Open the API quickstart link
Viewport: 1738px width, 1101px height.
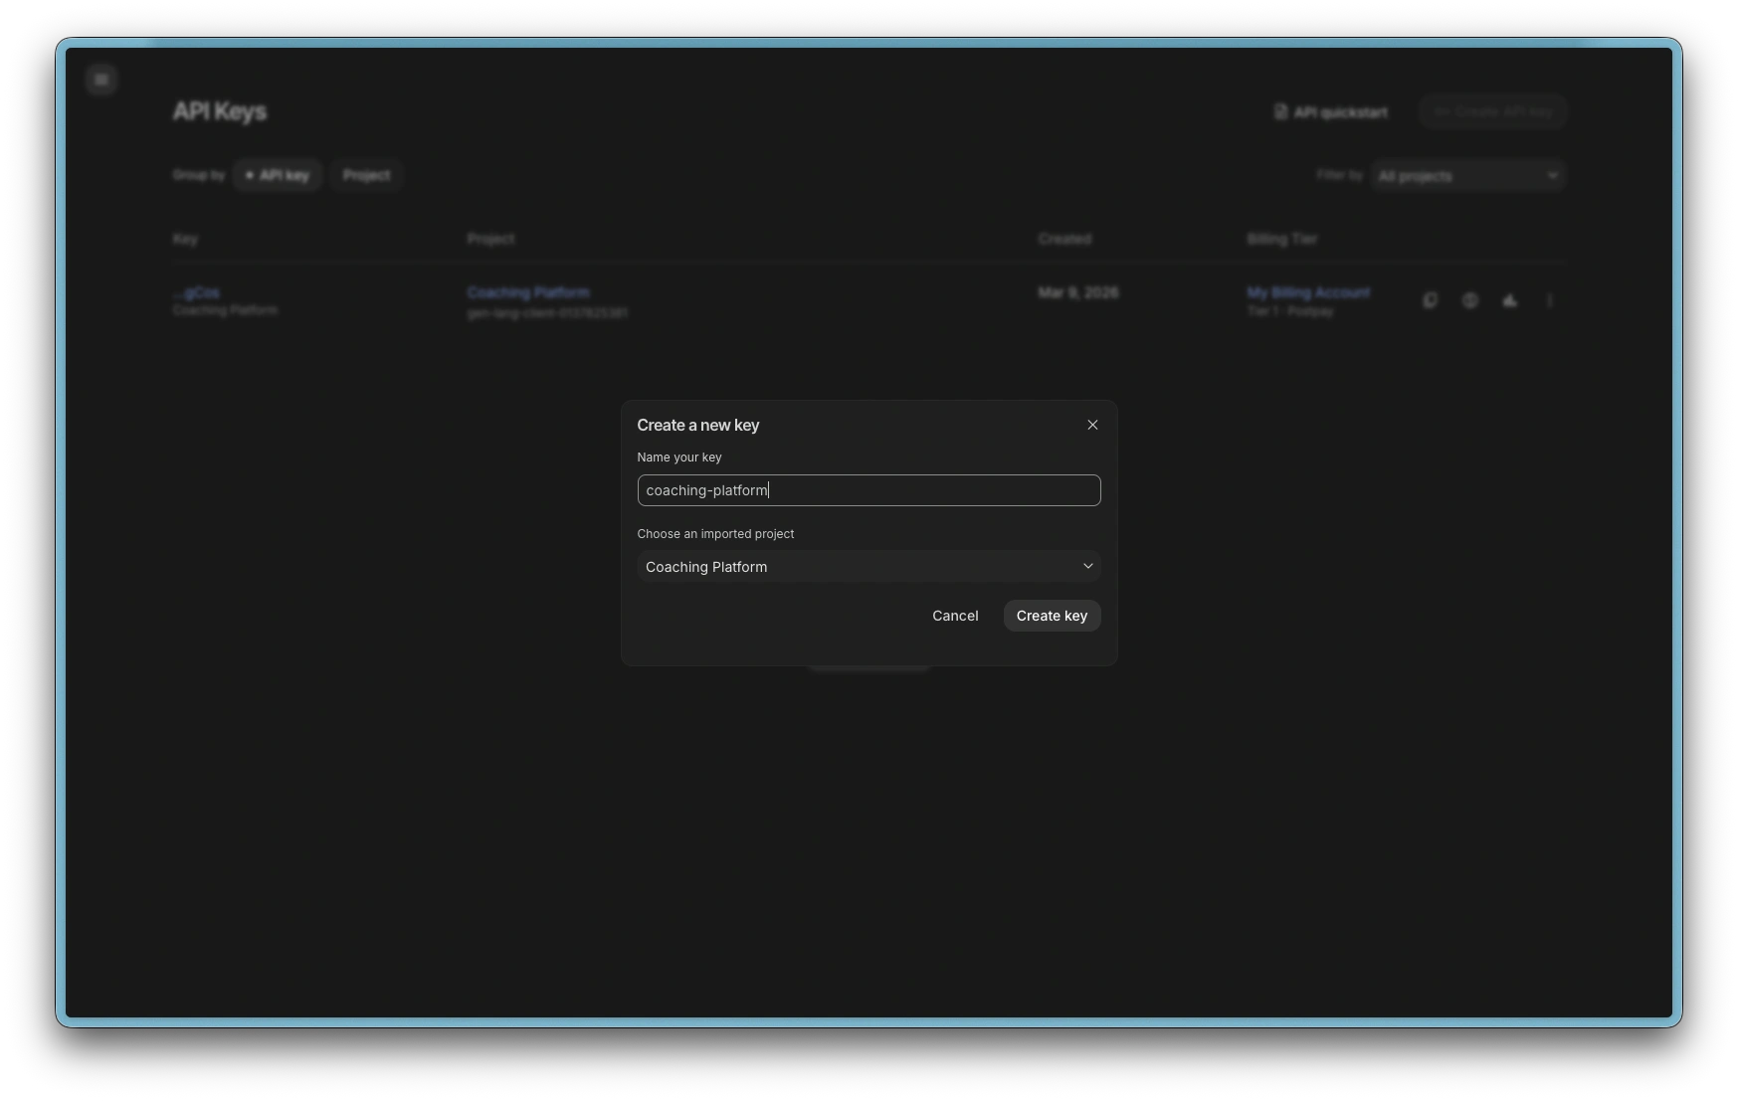click(1340, 112)
